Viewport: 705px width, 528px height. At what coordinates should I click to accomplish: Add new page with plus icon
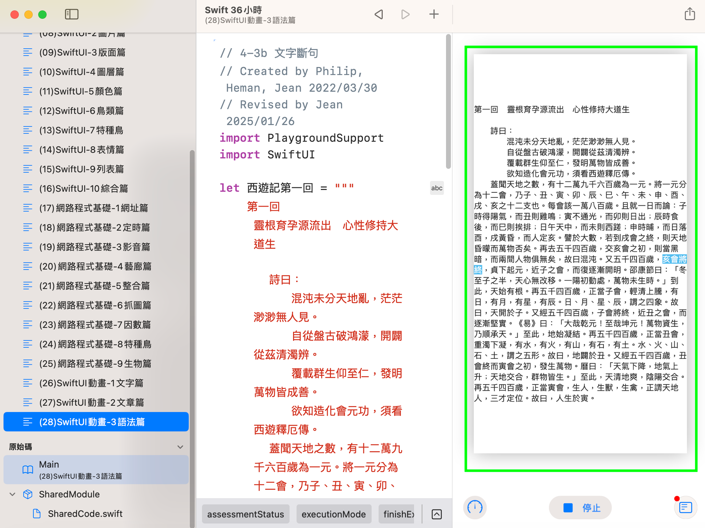click(434, 14)
